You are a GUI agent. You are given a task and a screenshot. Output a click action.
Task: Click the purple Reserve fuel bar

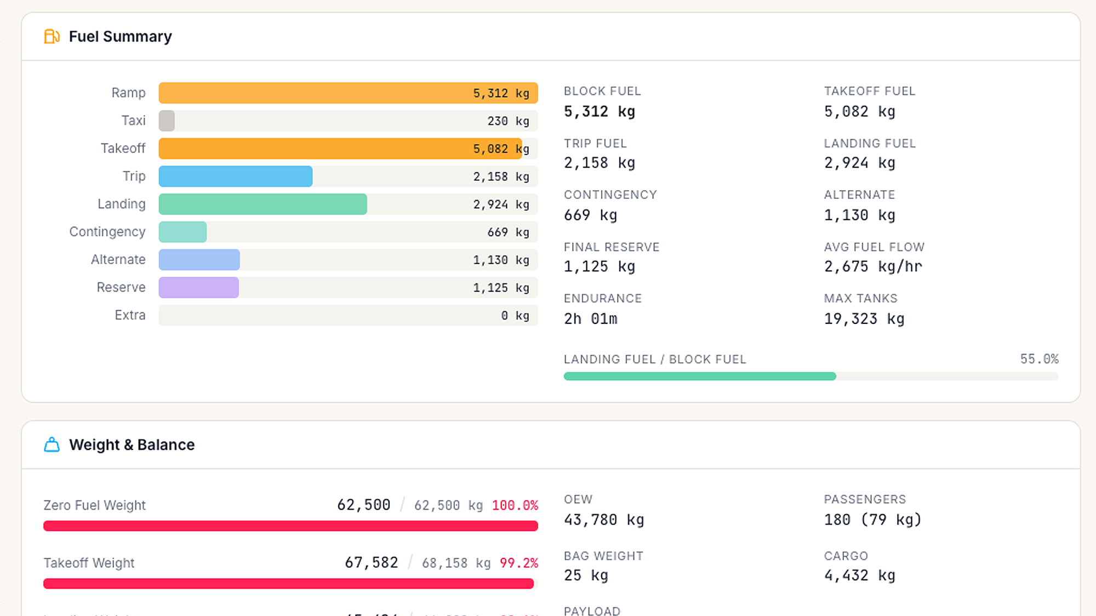[x=199, y=288]
